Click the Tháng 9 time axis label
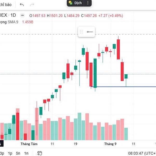The width and height of the screenshot is (156, 156). tap(110, 144)
